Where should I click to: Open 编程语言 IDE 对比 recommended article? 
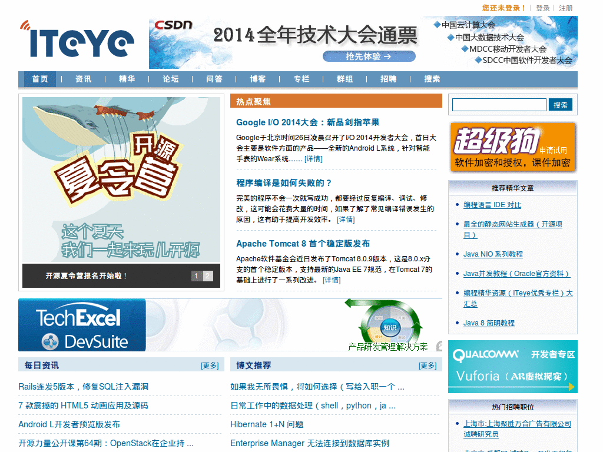pyautogui.click(x=492, y=205)
